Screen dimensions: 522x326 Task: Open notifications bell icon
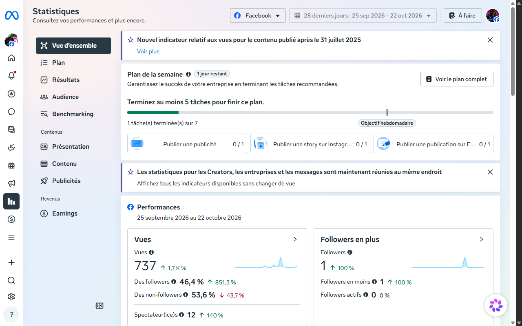11,76
